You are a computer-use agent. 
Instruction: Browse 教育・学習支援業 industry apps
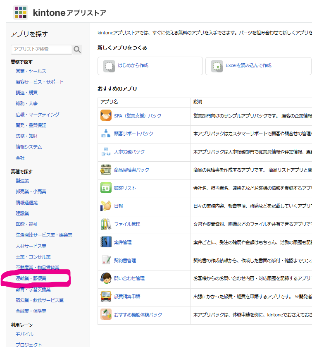(33, 290)
